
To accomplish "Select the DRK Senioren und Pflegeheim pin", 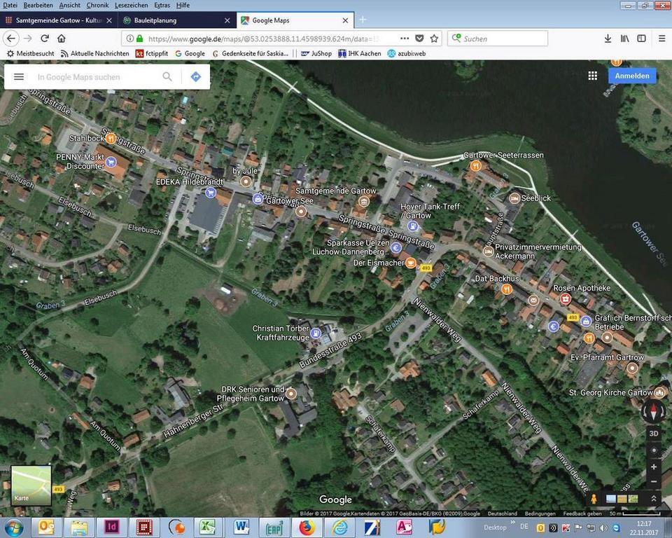I will [x=291, y=394].
